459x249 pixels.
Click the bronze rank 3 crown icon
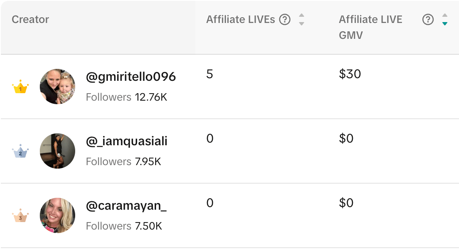tap(20, 216)
